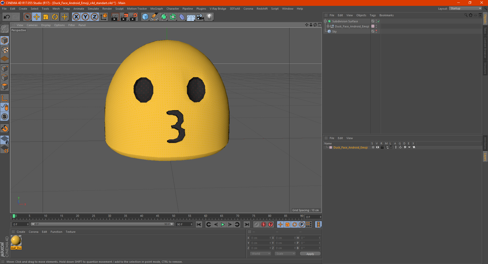This screenshot has height=264, width=488.
Task: Click Apply in Coordinates panel
Action: click(310, 254)
